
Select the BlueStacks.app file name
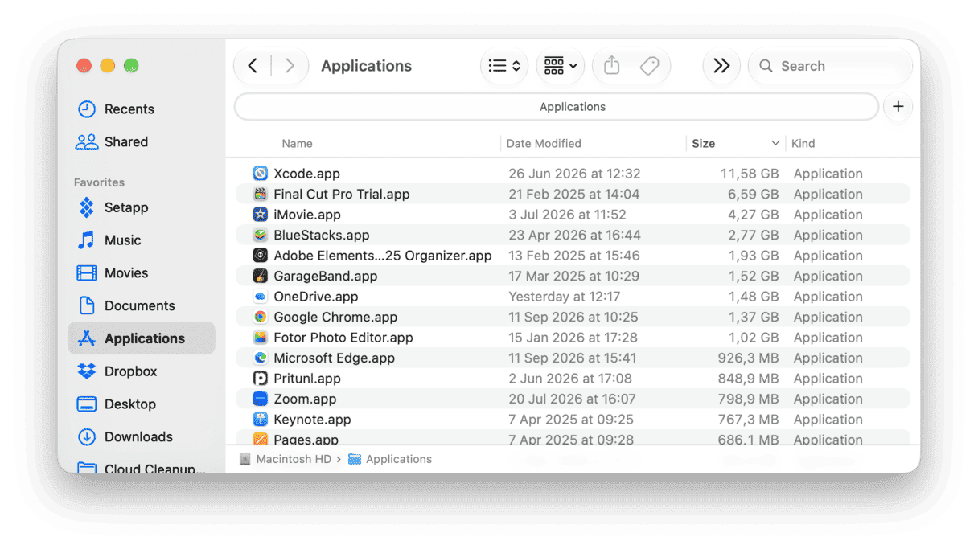[x=322, y=236]
